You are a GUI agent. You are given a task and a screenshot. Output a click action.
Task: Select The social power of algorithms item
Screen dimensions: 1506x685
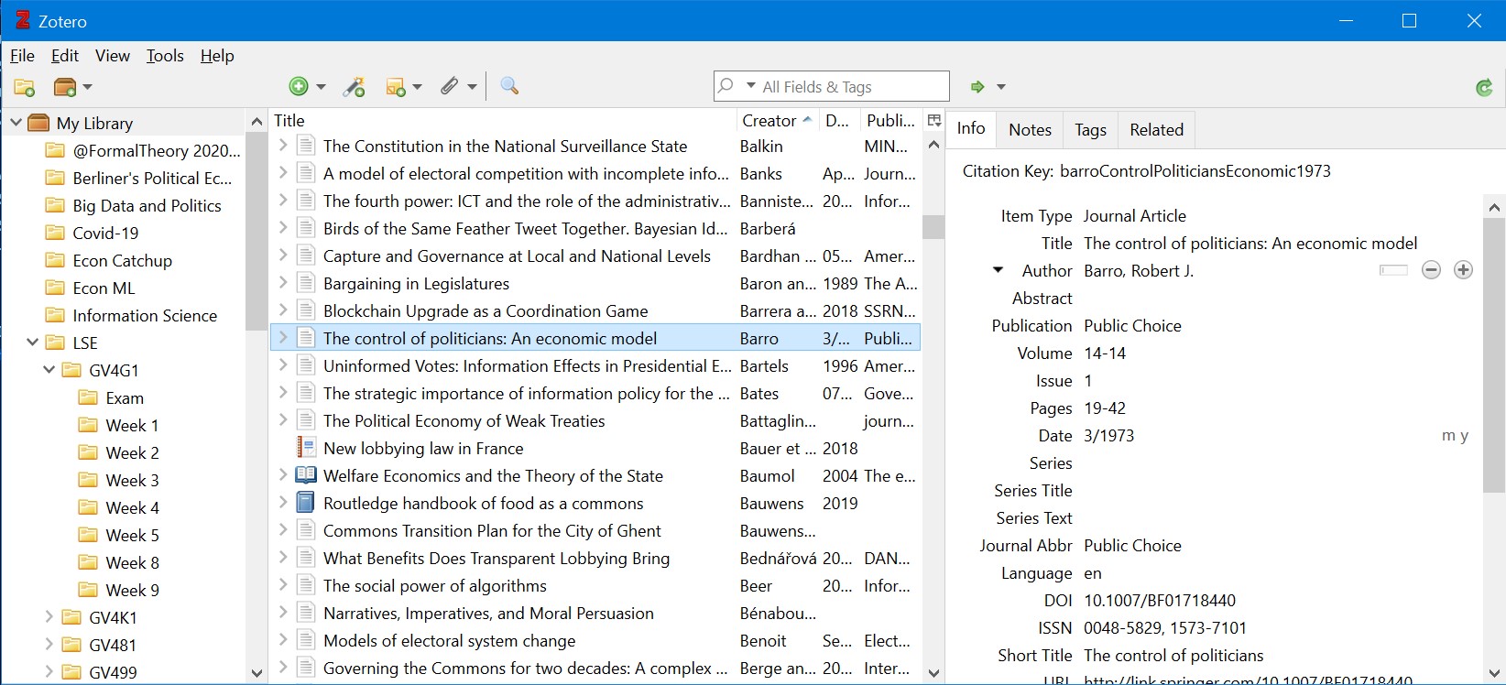click(x=595, y=586)
